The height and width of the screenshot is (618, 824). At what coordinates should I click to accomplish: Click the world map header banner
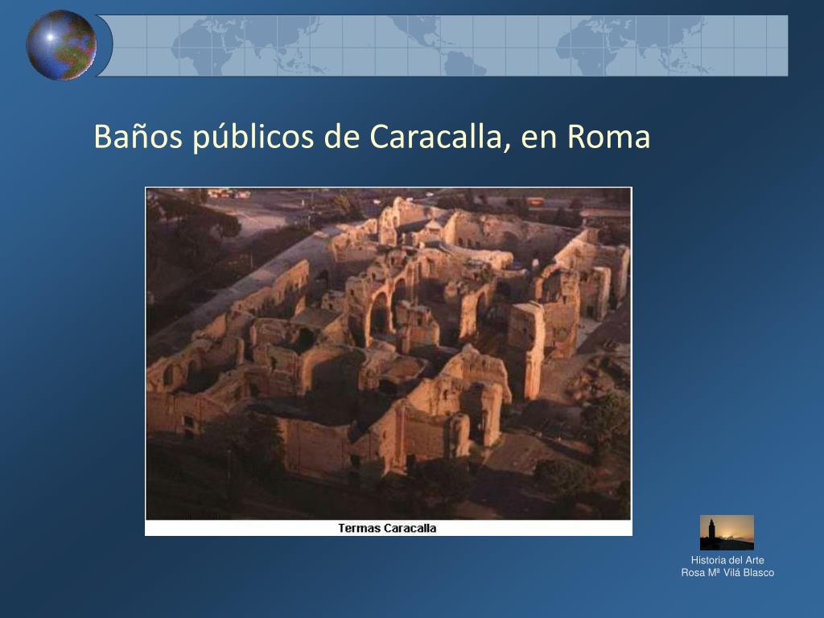(x=443, y=46)
